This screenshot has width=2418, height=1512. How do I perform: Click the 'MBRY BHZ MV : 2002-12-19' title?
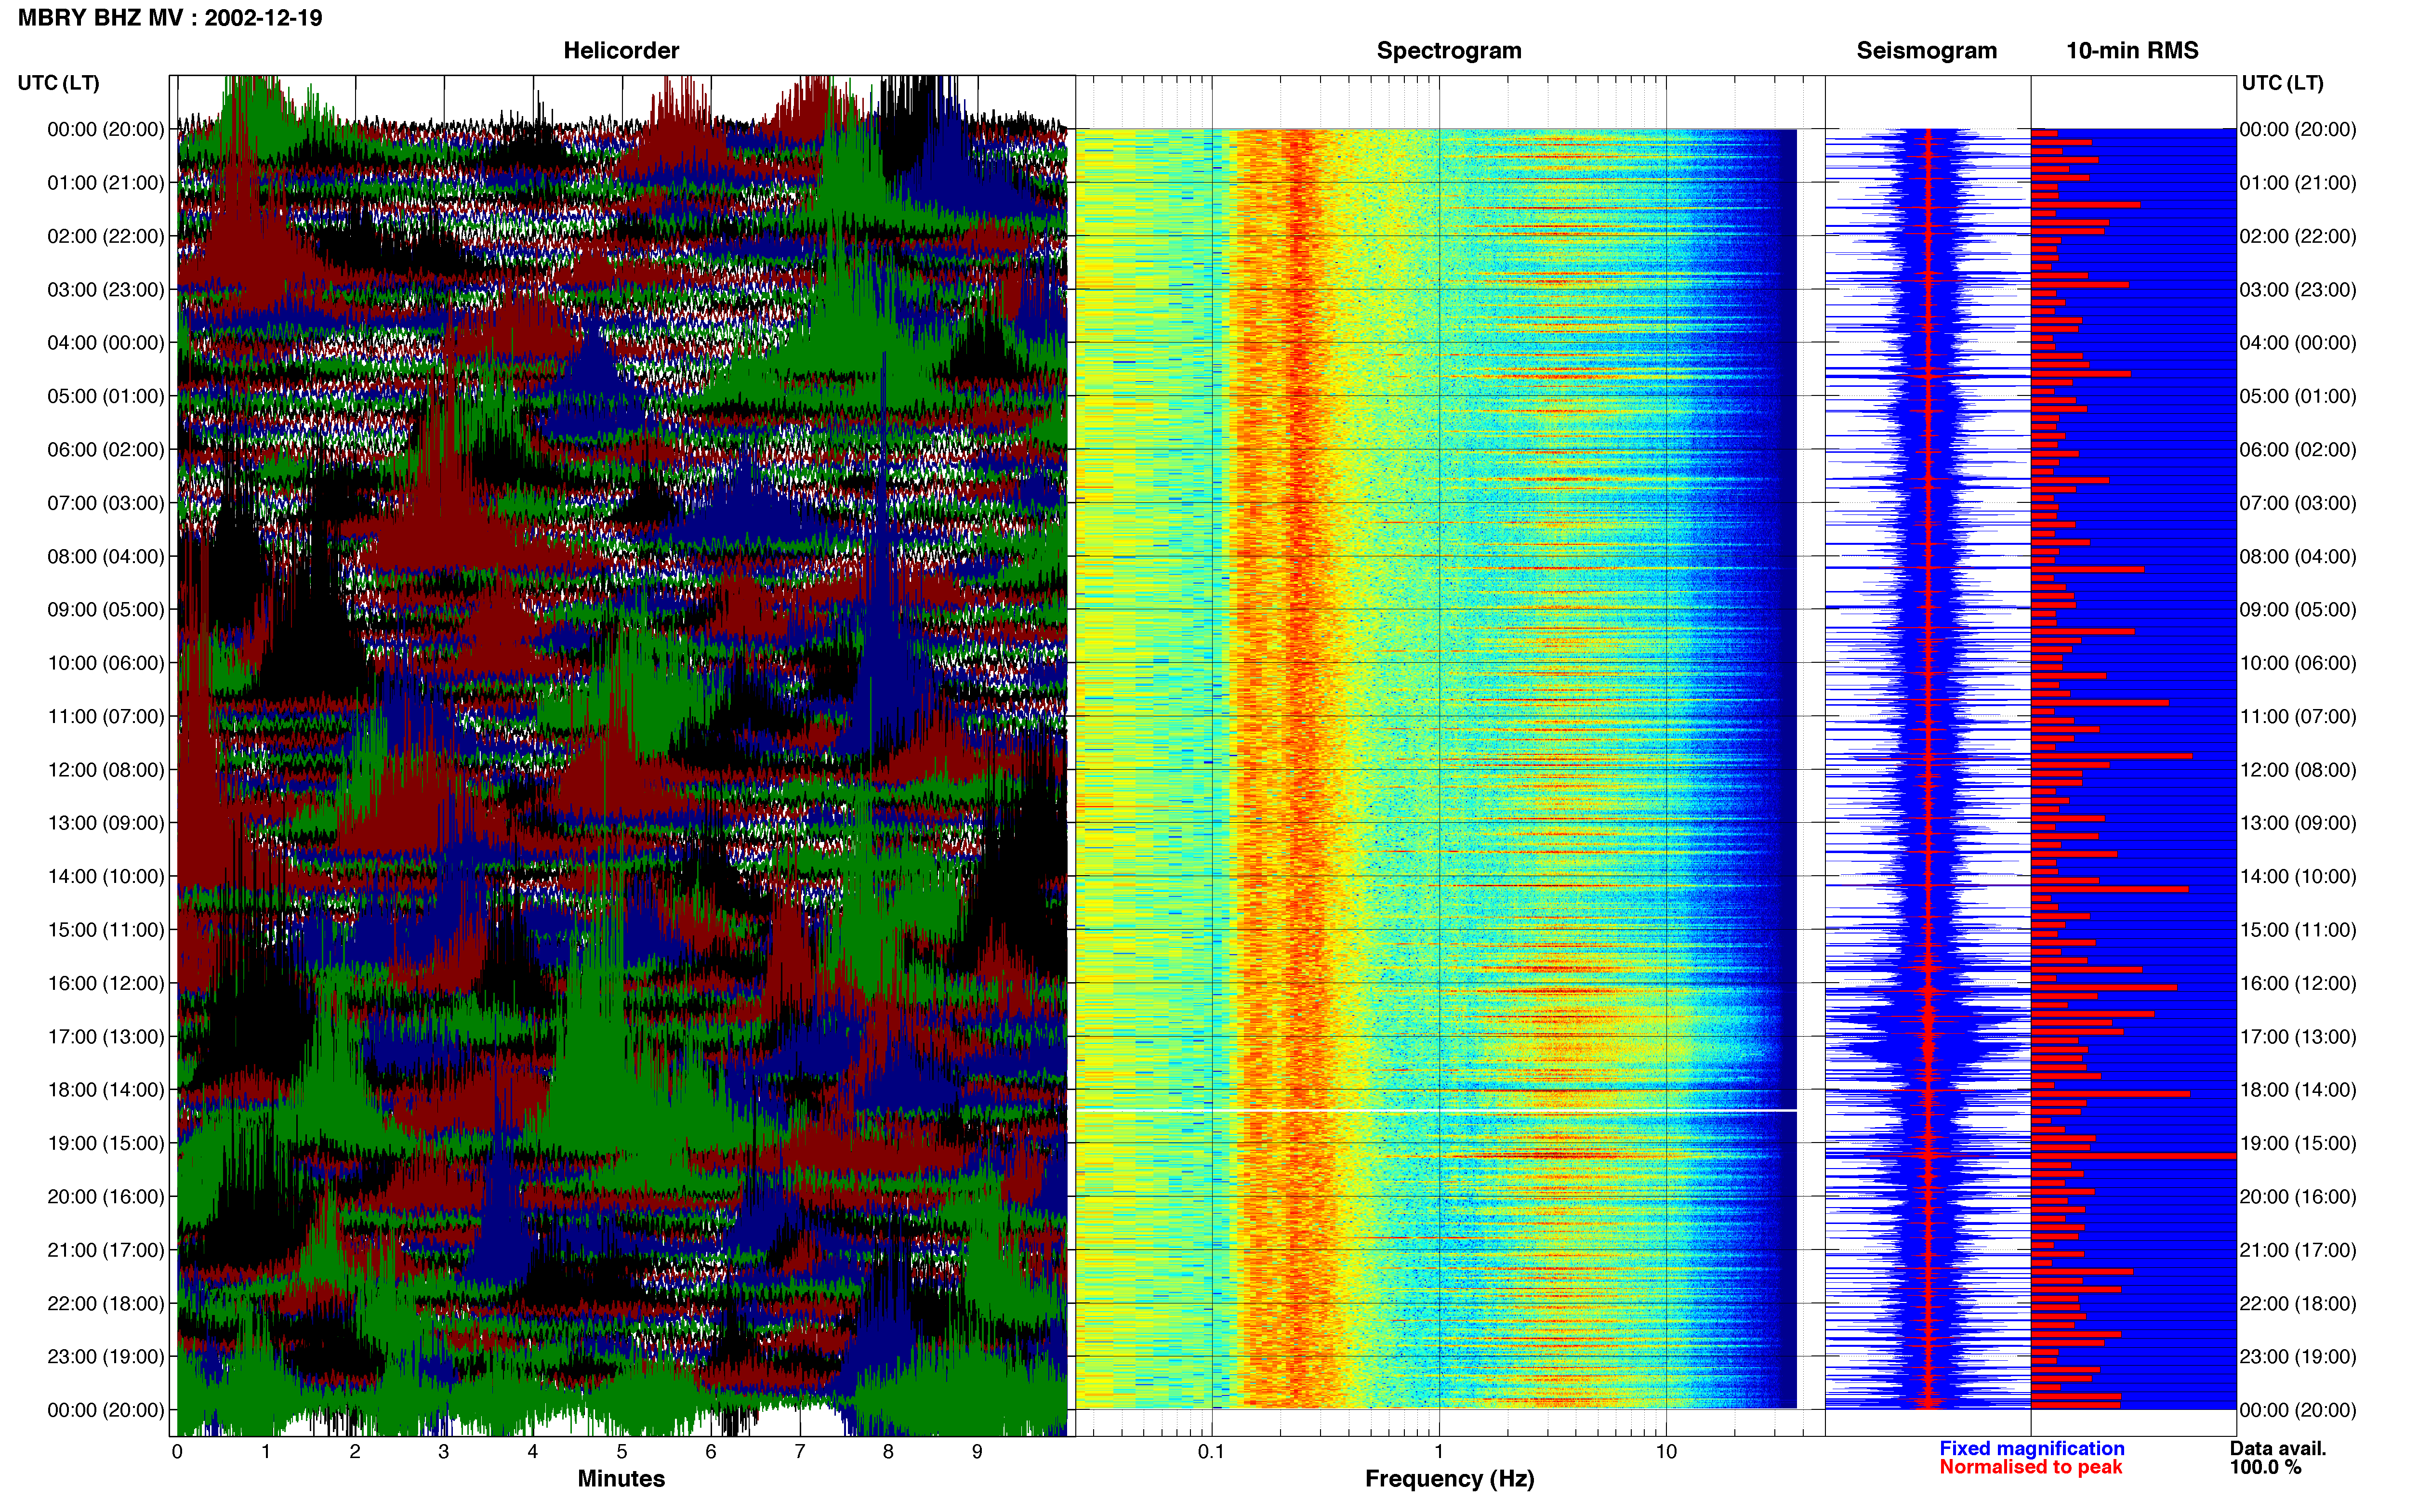point(170,18)
